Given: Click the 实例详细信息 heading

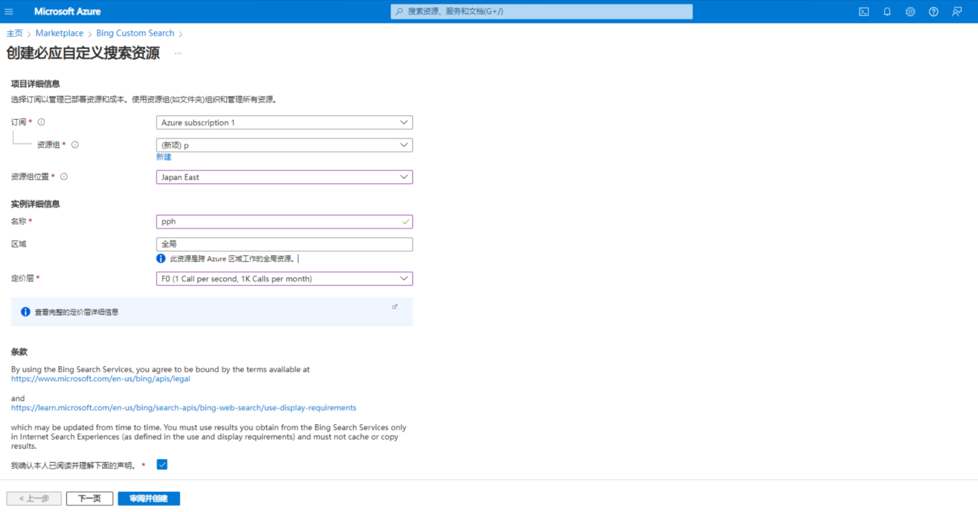Looking at the screenshot, I should [36, 204].
